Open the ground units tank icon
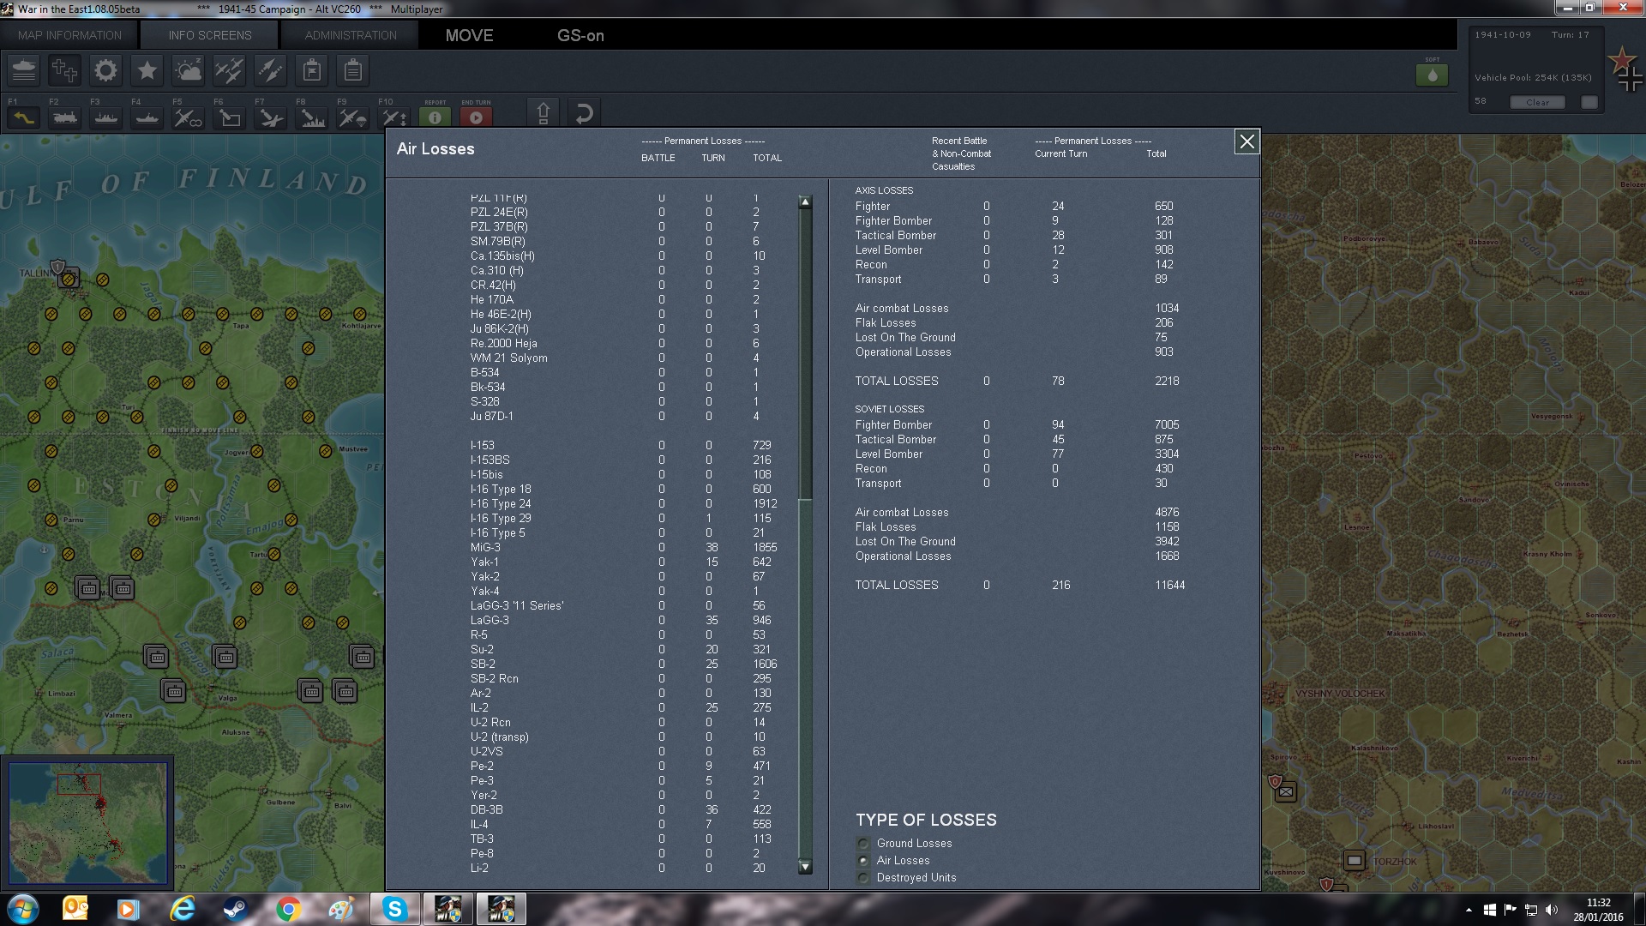This screenshot has height=926, width=1646. coord(24,70)
